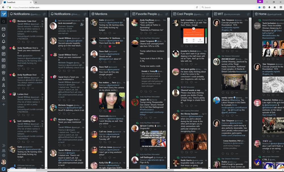284x172 pixels.
Task: Click in the browser Search field
Action: (228, 7)
